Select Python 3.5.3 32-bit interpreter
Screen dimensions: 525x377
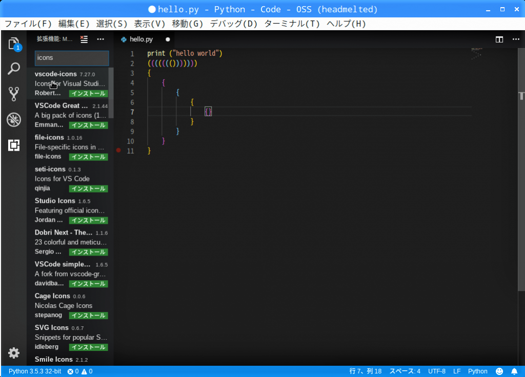tap(35, 371)
